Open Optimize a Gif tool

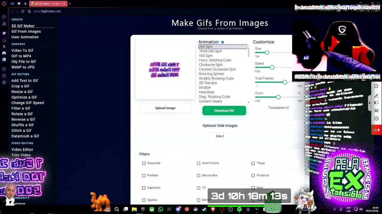click(24, 97)
